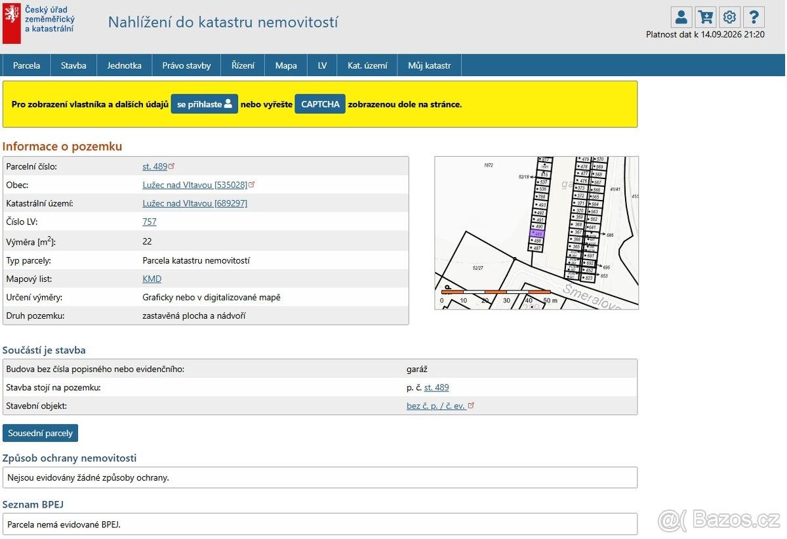Screen dimensions: 787x539
Task: Open the 'bez č. p. / č. ev.' building link
Action: pos(436,406)
